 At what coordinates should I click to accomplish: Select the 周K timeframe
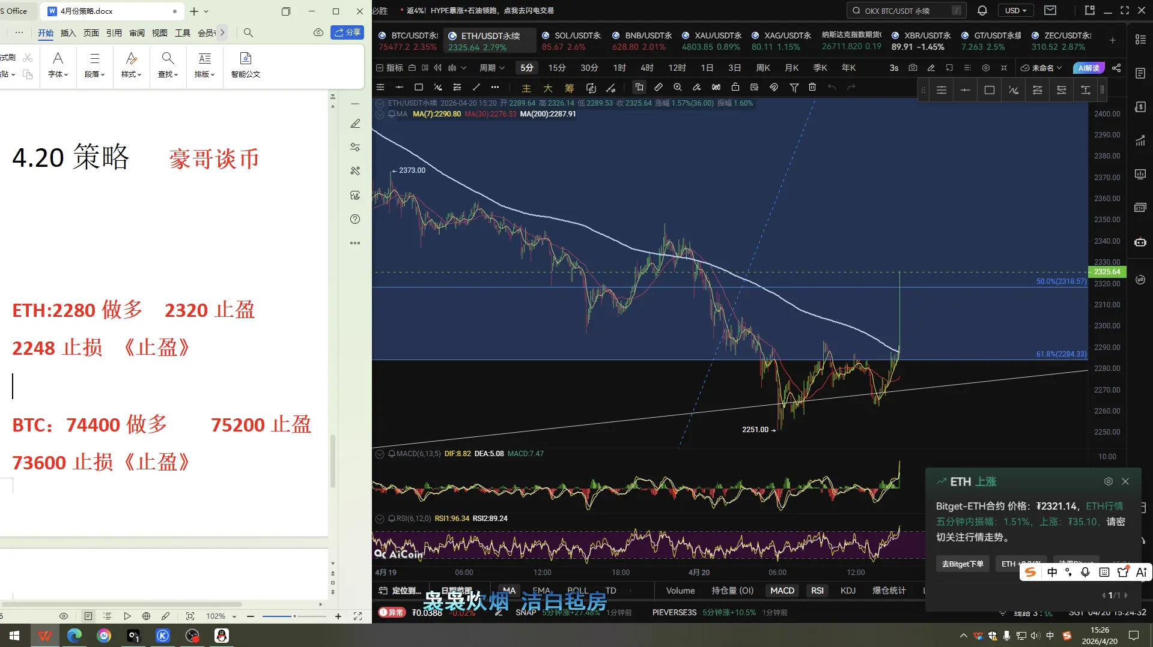click(x=763, y=68)
